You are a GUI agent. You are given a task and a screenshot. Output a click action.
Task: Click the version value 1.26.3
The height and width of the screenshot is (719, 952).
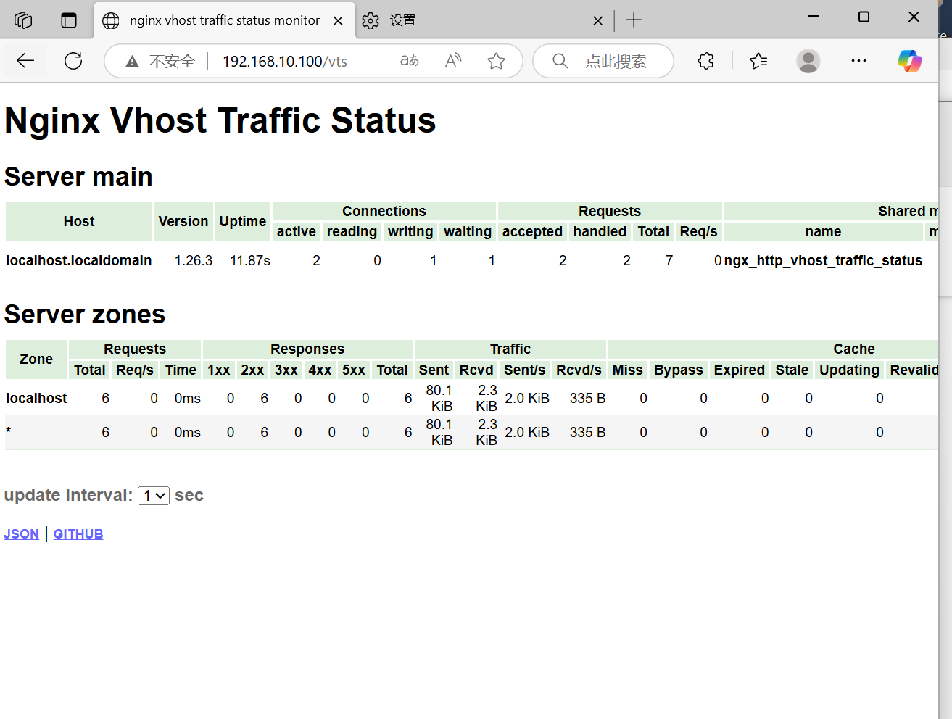point(194,260)
